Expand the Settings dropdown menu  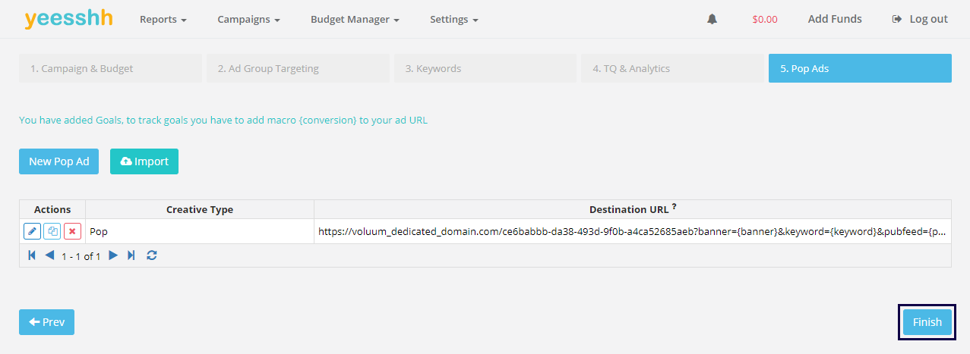click(x=453, y=20)
